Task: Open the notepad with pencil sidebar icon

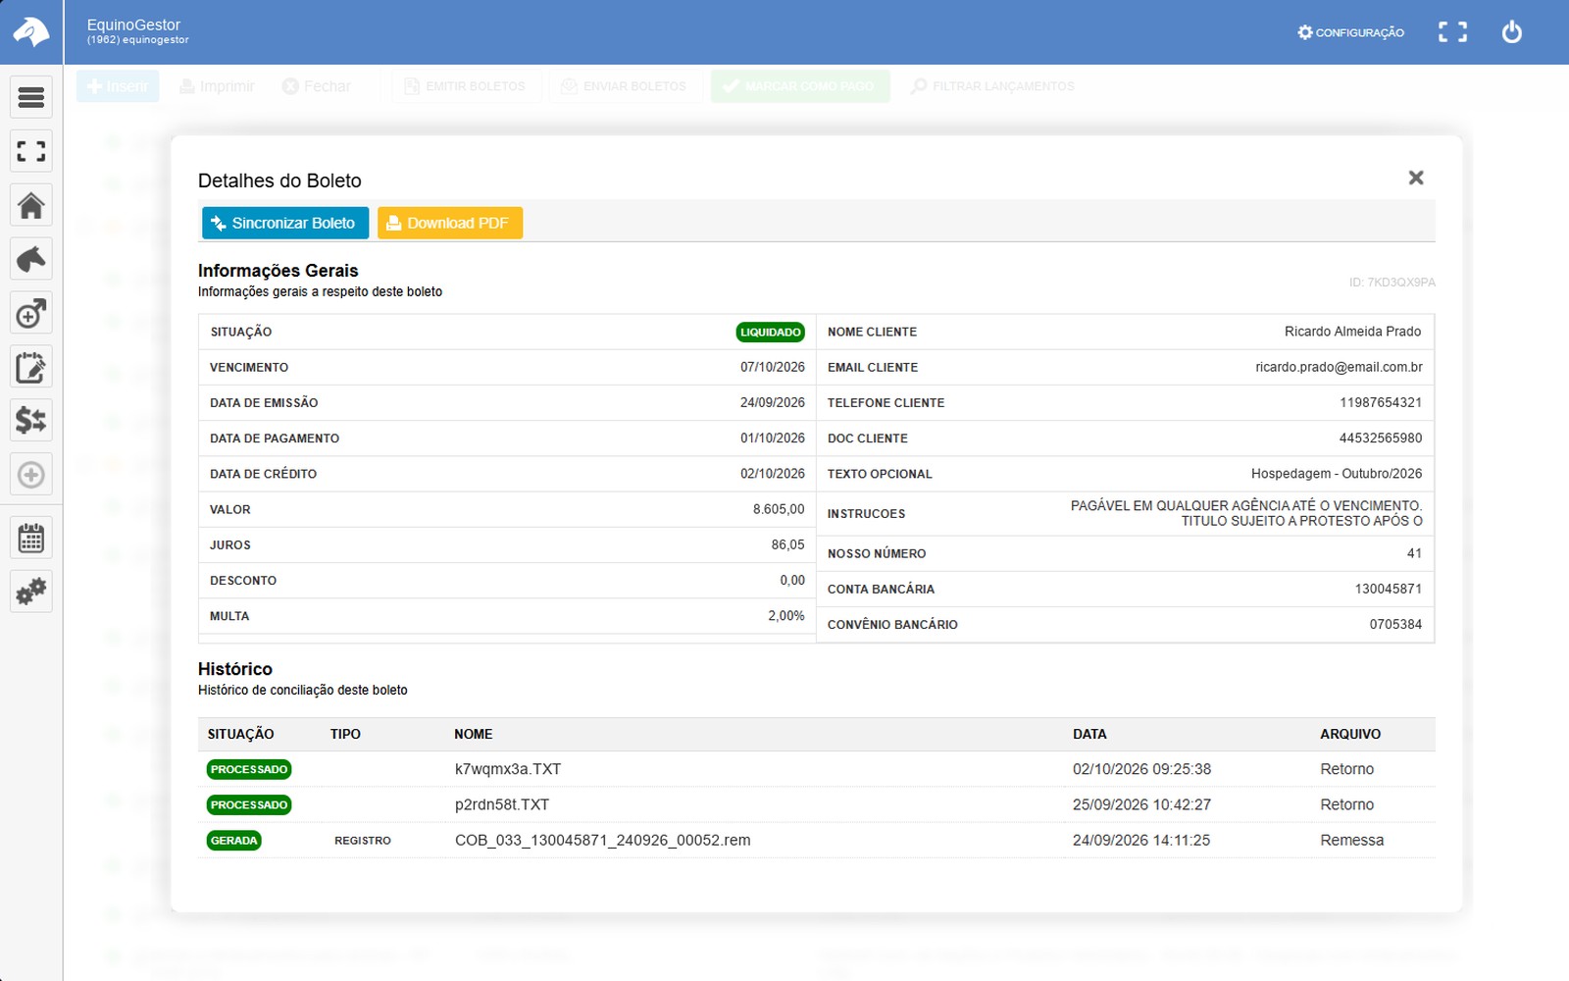Action: point(31,367)
